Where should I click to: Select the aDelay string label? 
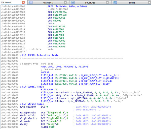click(x=23, y=124)
